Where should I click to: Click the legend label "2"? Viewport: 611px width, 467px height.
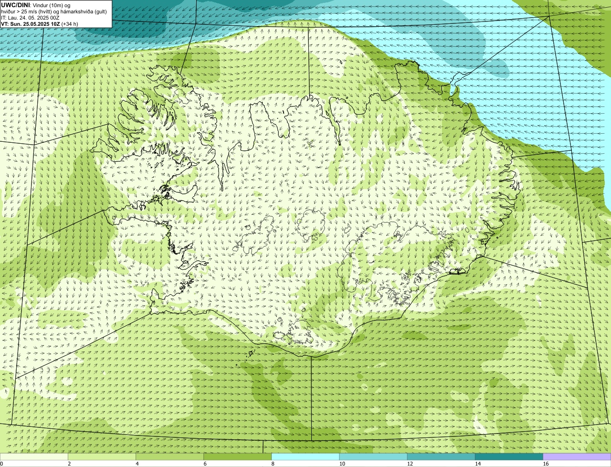click(x=69, y=464)
